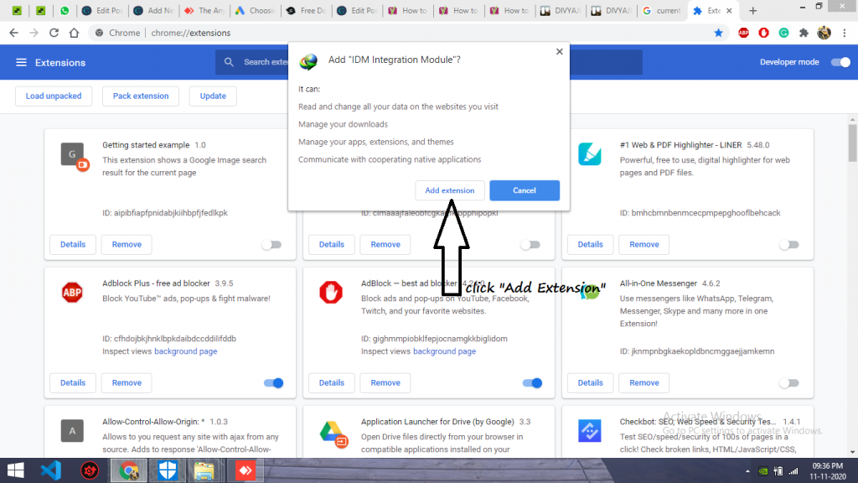Switch to the 'Add Ne' browser tab
Screen dimensions: 858x483
(x=155, y=10)
